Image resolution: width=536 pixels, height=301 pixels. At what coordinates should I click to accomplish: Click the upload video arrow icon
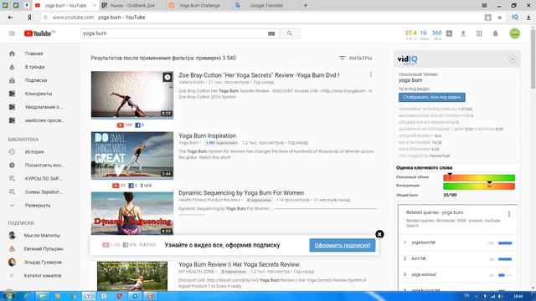tap(463, 33)
